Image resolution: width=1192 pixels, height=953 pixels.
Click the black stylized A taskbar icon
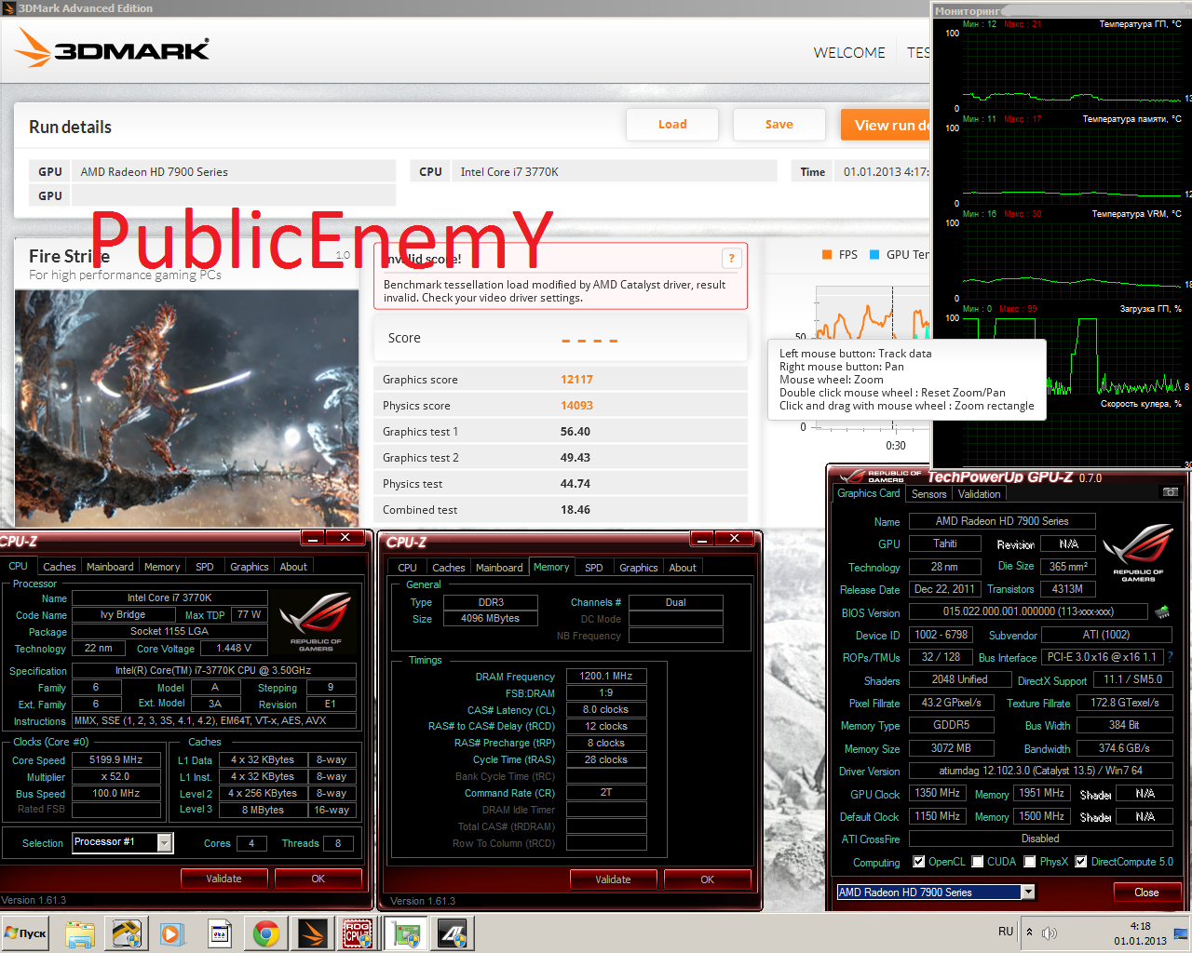454,933
